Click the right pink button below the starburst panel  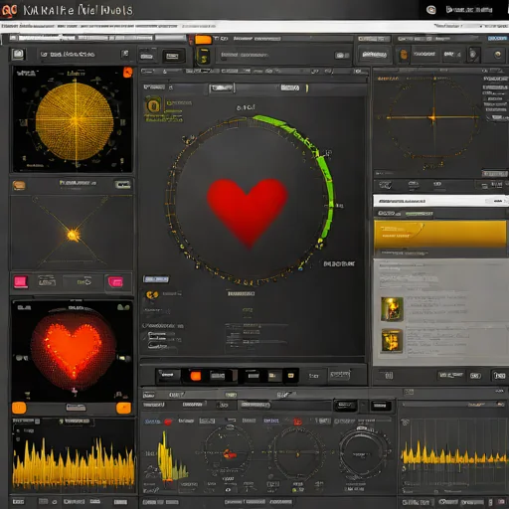coord(115,282)
